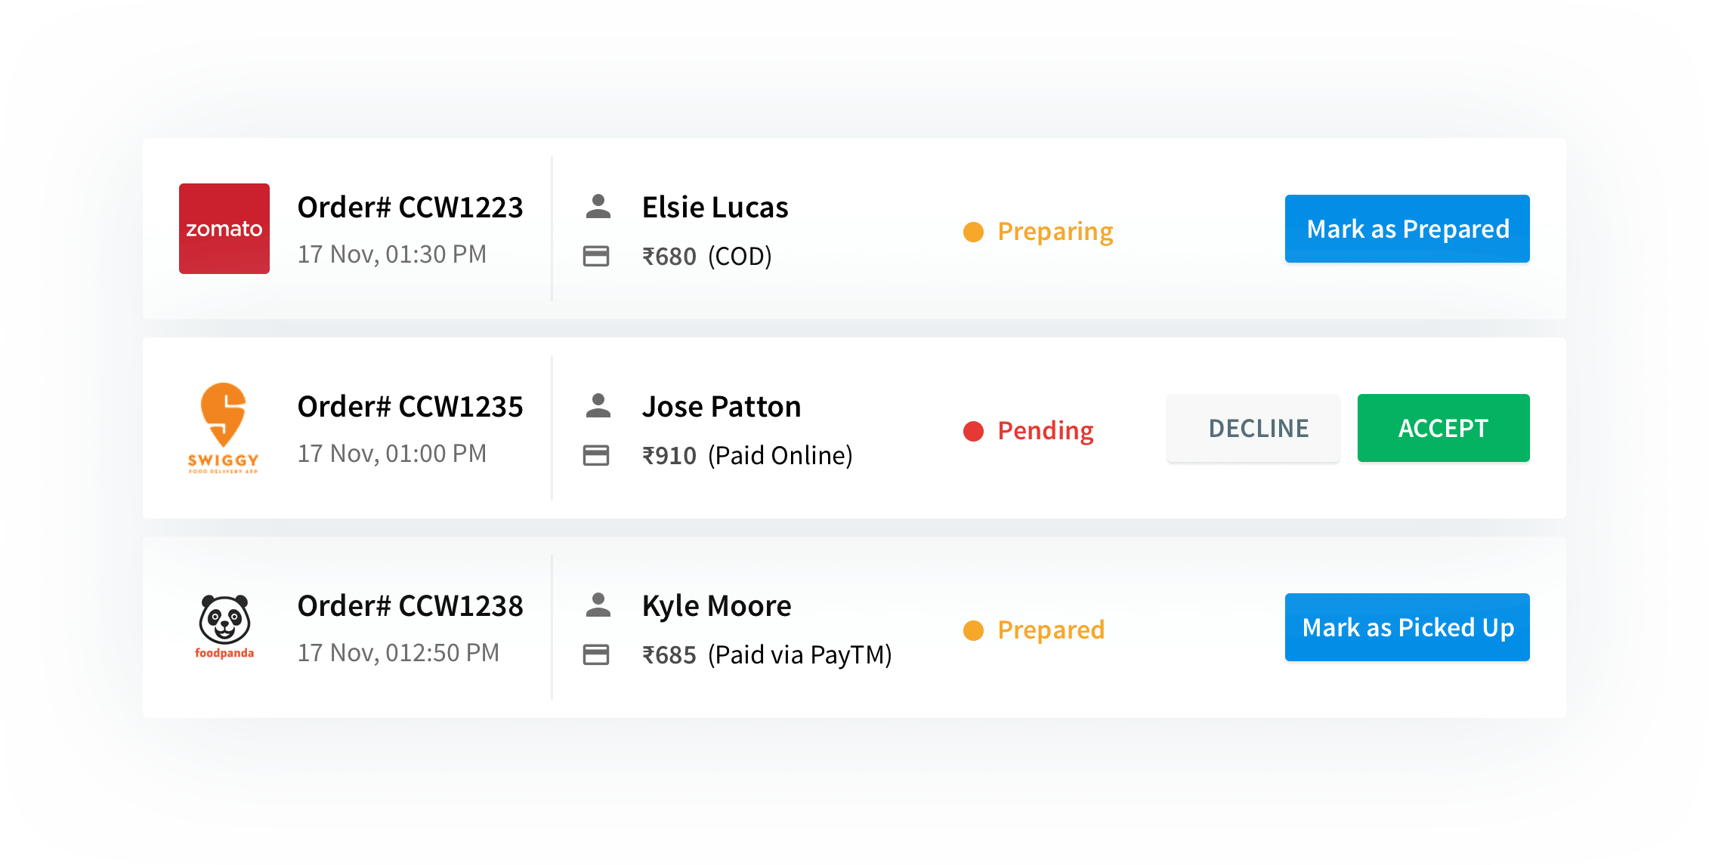
Task: Click card icon next to ₹910 payment
Action: (x=596, y=455)
